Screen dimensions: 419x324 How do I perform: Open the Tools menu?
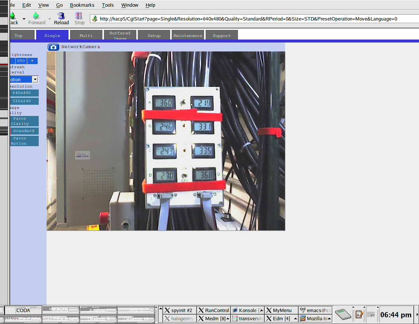tap(108, 5)
